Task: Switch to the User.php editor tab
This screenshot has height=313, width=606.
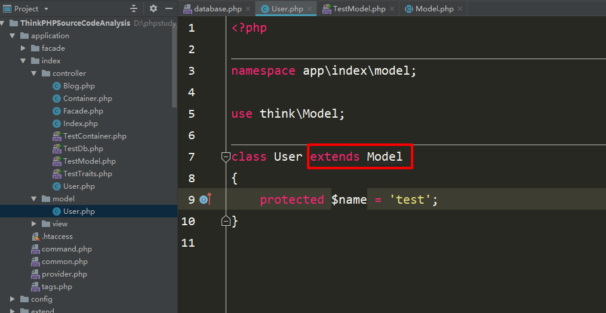Action: (287, 8)
